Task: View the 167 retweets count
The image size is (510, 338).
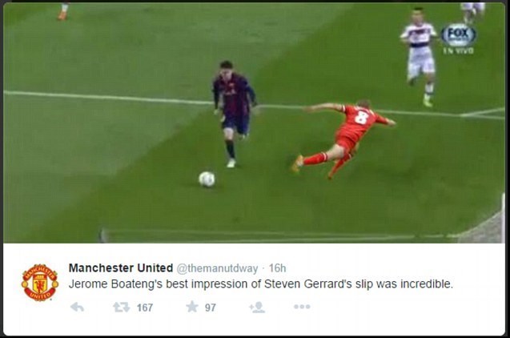Action: pyautogui.click(x=145, y=308)
